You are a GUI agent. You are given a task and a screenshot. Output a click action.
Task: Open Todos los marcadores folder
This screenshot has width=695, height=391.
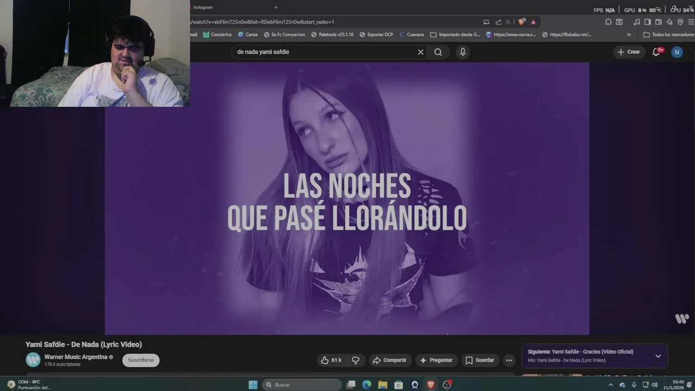click(x=668, y=34)
